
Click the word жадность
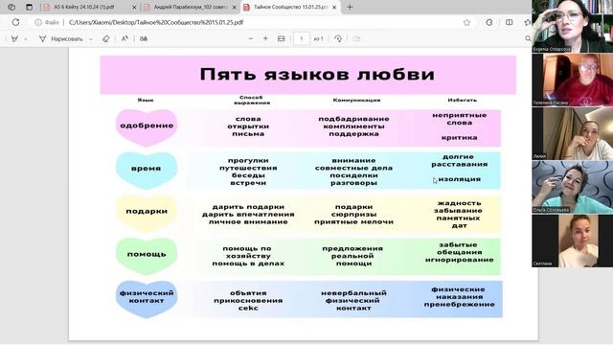[460, 203]
